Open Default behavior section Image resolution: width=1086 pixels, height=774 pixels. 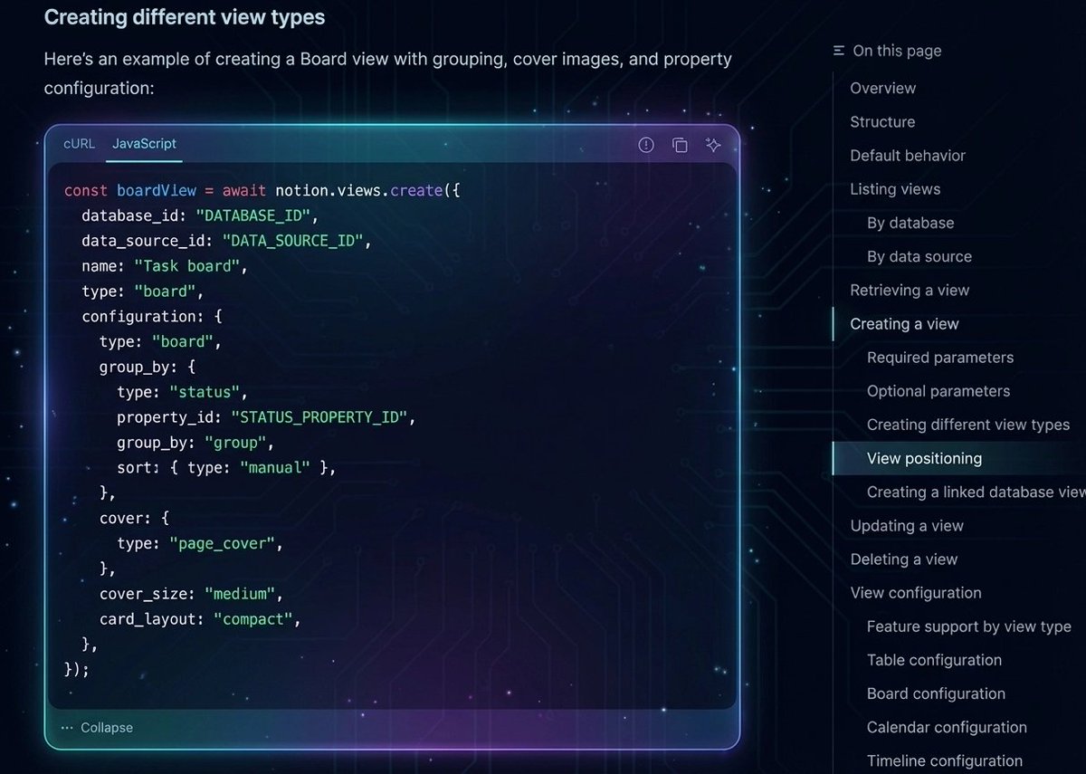908,156
